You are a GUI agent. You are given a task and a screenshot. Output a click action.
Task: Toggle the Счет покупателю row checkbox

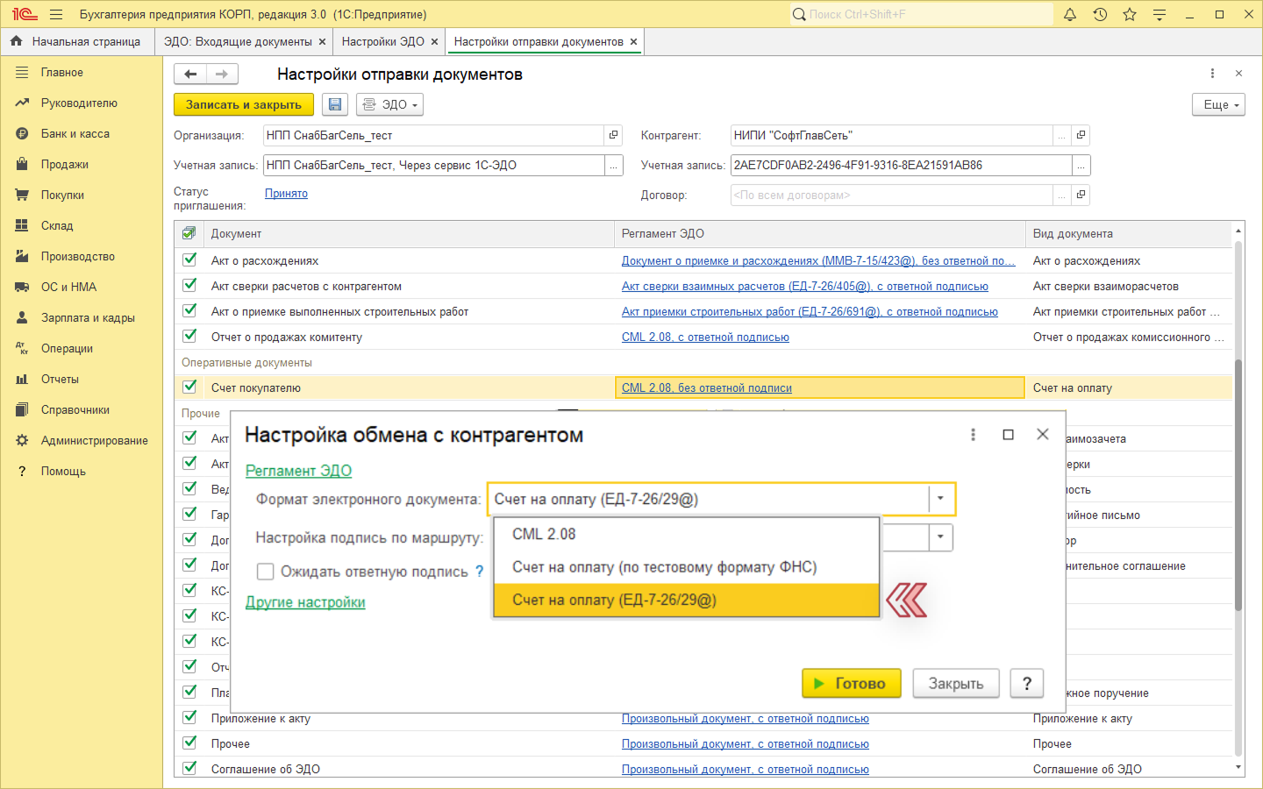point(189,387)
